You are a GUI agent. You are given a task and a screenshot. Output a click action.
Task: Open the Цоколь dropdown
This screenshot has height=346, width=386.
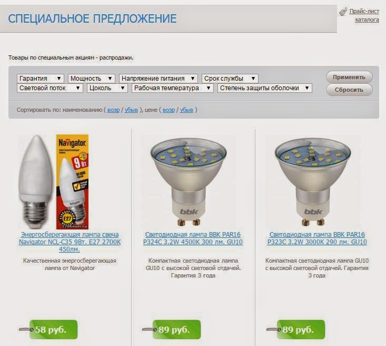pyautogui.click(x=107, y=88)
